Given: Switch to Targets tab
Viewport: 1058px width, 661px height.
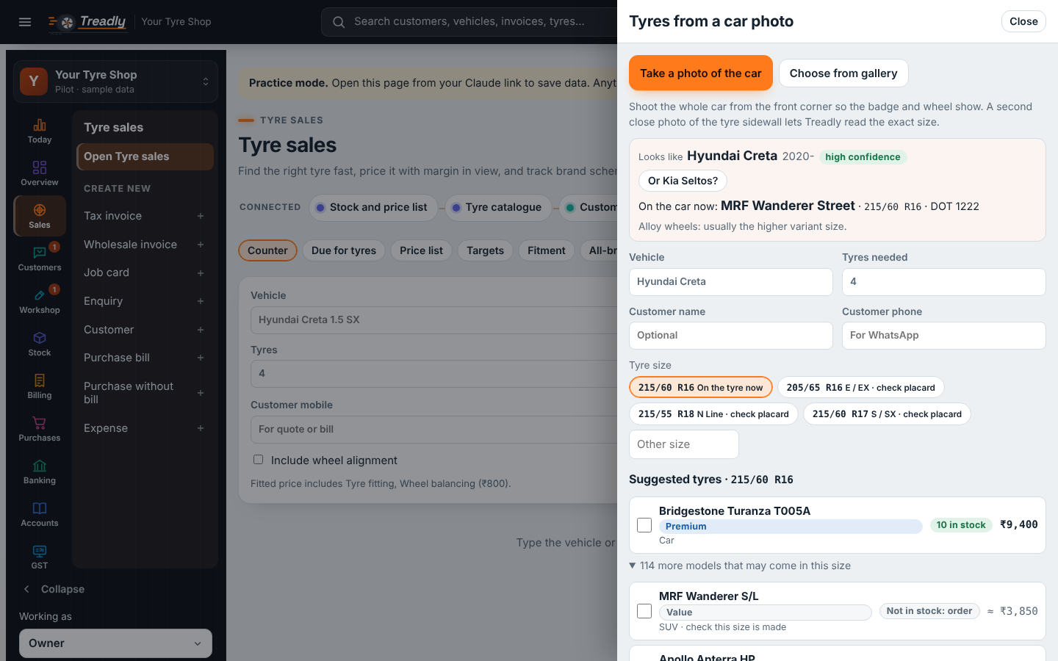Looking at the screenshot, I should 485,250.
